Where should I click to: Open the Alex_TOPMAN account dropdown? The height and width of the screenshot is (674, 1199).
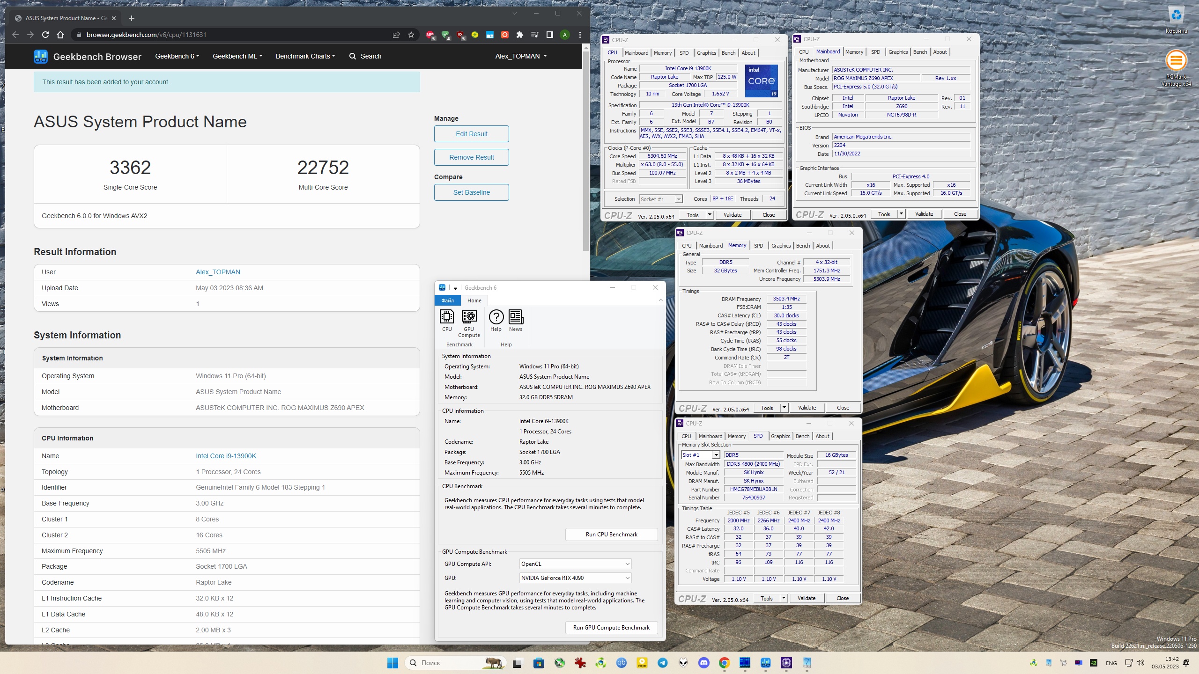(521, 56)
